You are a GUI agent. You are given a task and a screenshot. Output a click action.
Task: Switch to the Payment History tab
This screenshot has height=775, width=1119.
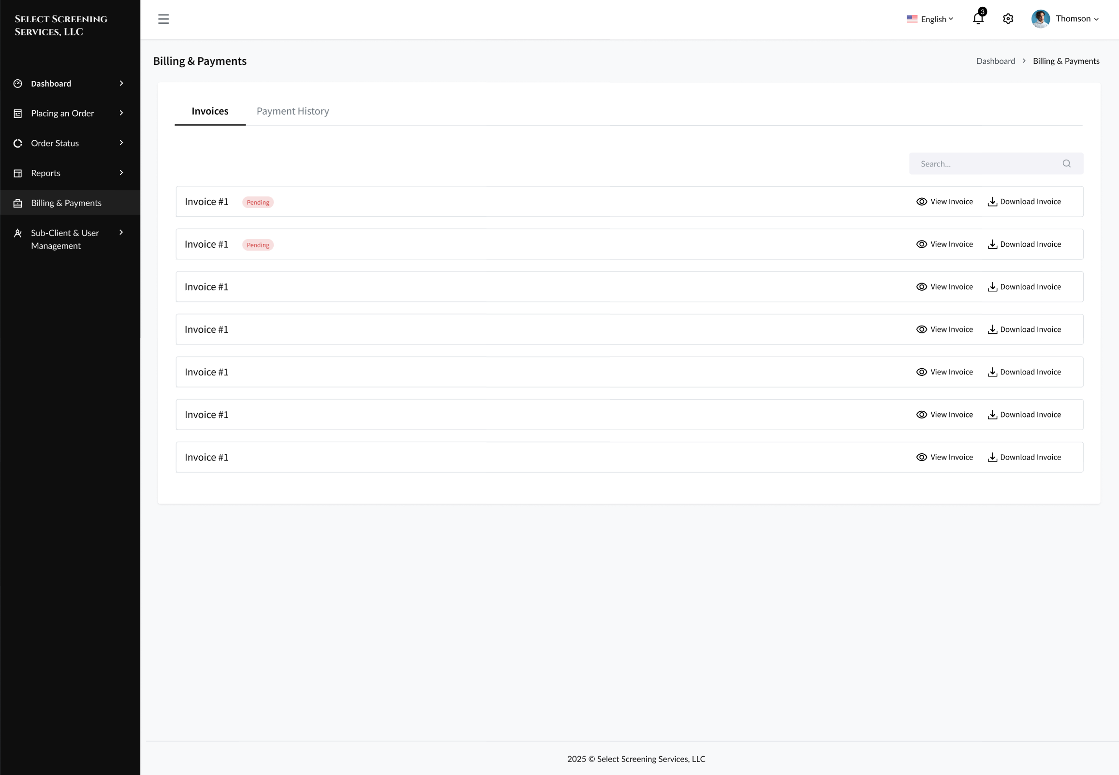point(293,111)
